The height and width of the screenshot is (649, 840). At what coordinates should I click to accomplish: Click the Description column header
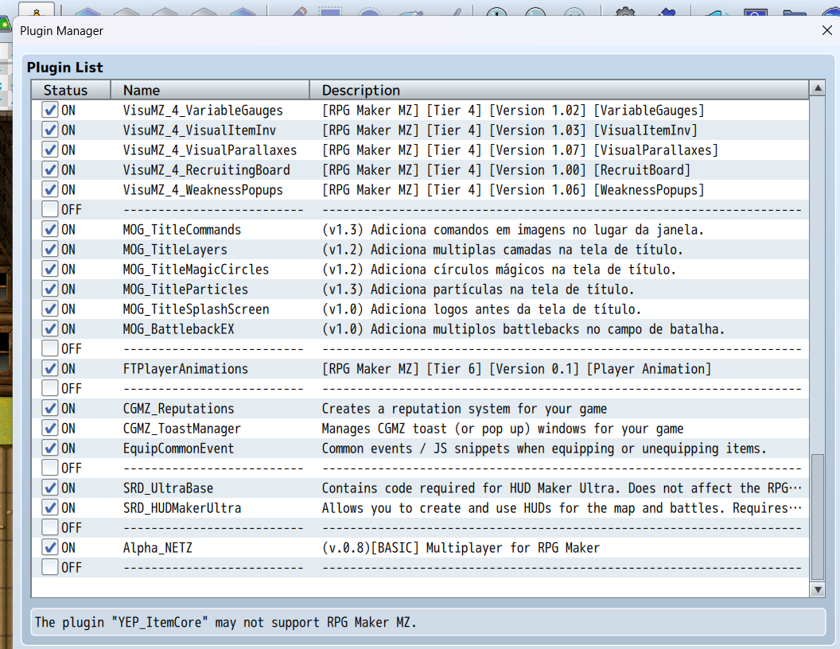[559, 90]
